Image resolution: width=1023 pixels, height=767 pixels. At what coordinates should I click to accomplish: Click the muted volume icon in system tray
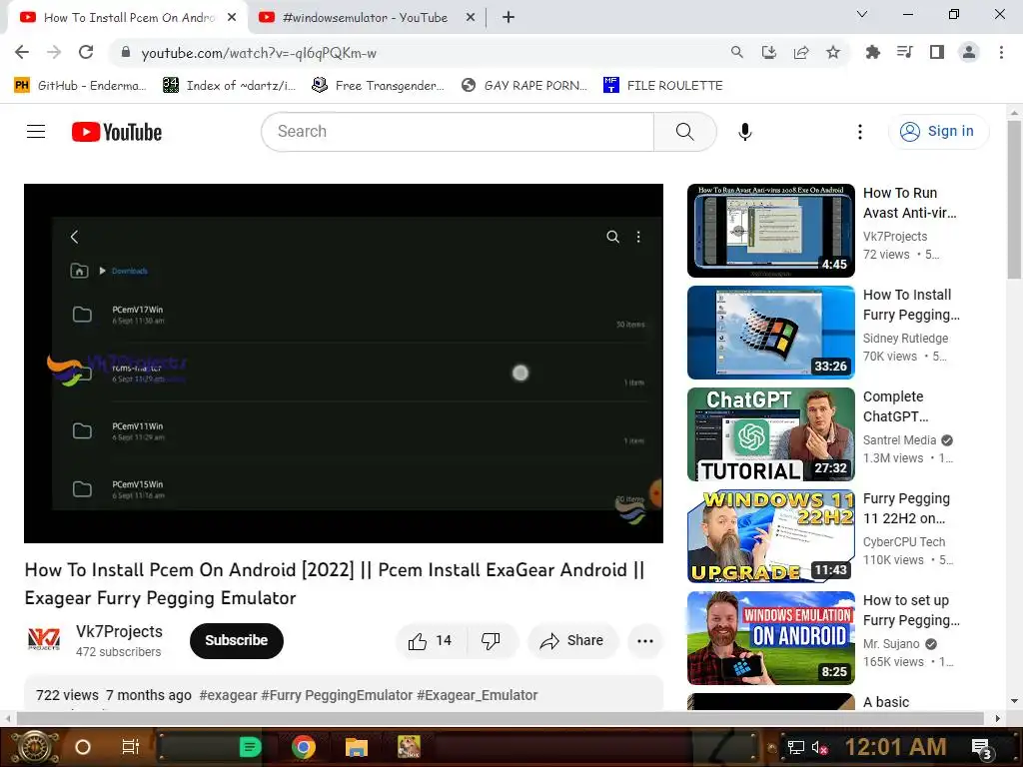point(819,747)
